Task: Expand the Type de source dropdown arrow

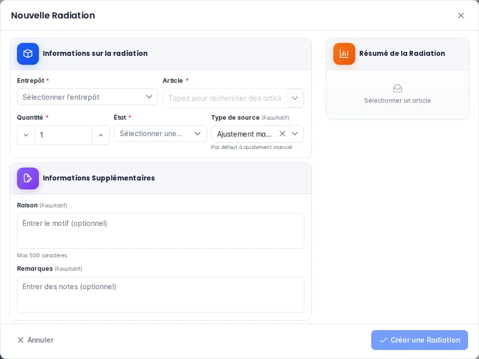Action: pos(295,134)
